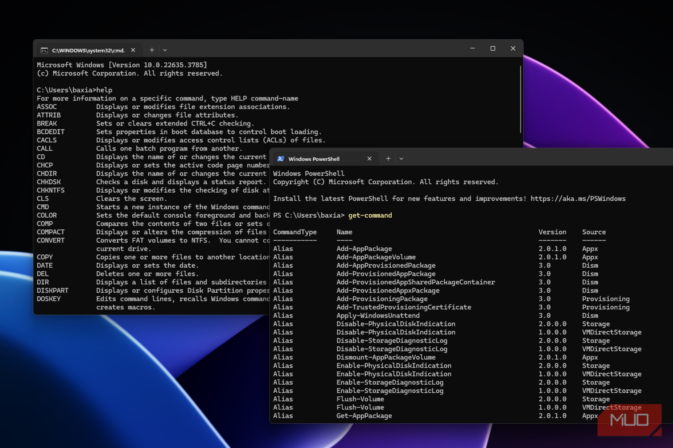Close the cmd.exe tab

click(x=133, y=50)
